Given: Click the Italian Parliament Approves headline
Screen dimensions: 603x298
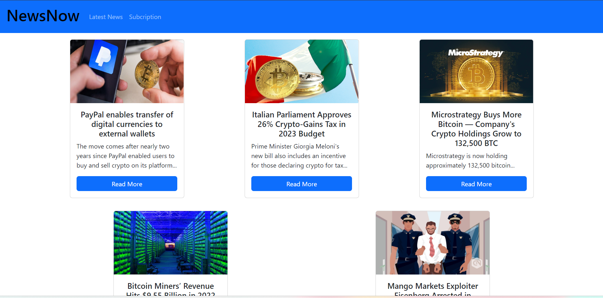Looking at the screenshot, I should pos(302,124).
